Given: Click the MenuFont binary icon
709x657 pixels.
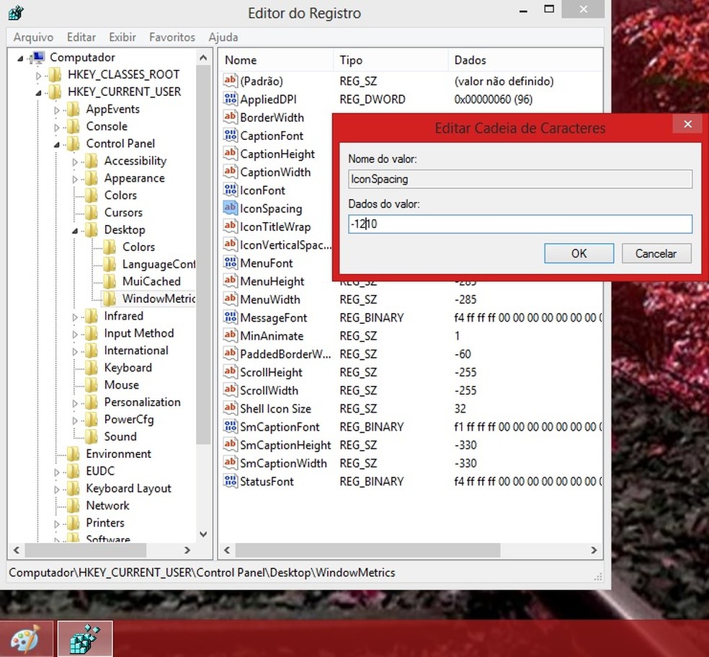Looking at the screenshot, I should [x=230, y=263].
